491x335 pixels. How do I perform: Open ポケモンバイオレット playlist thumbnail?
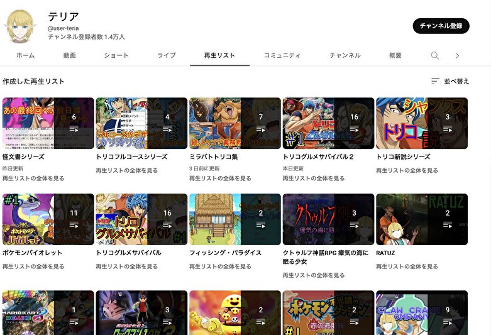tap(48, 219)
